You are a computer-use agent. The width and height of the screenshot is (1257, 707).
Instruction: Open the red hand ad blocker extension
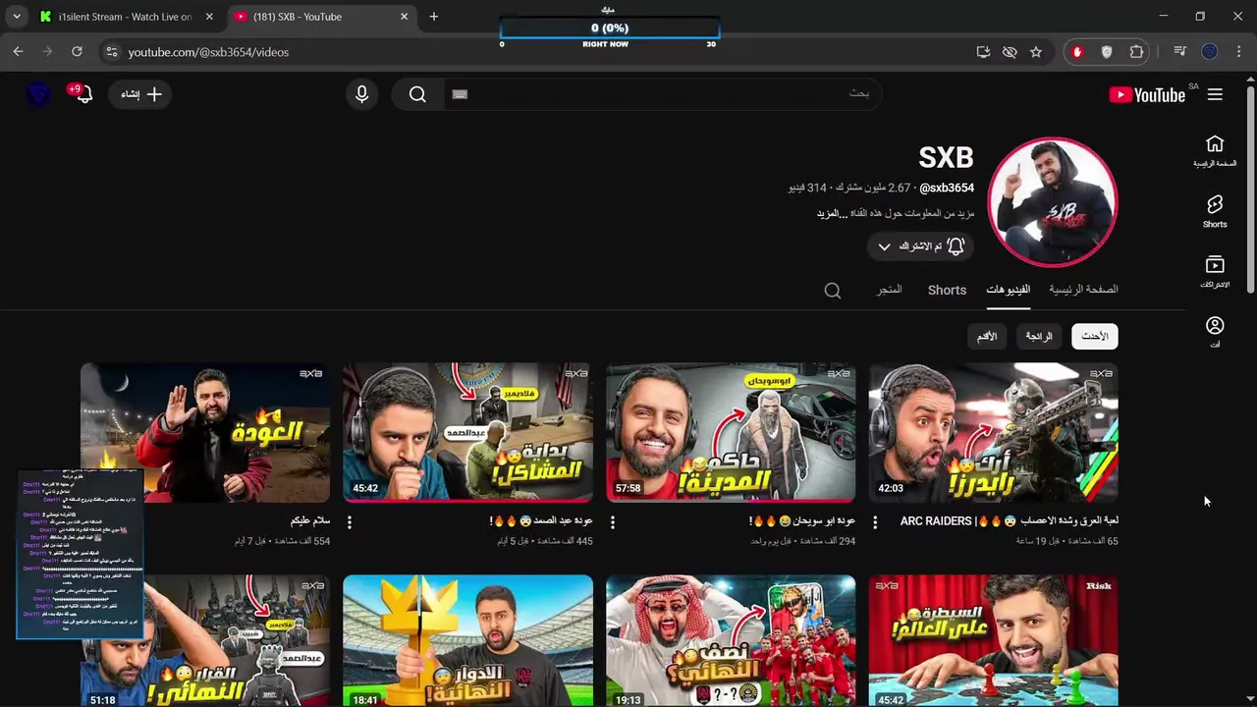click(x=1077, y=52)
